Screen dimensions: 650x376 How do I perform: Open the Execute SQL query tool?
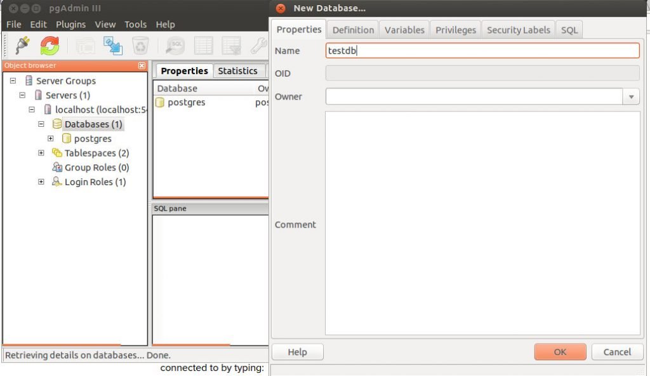pyautogui.click(x=174, y=46)
